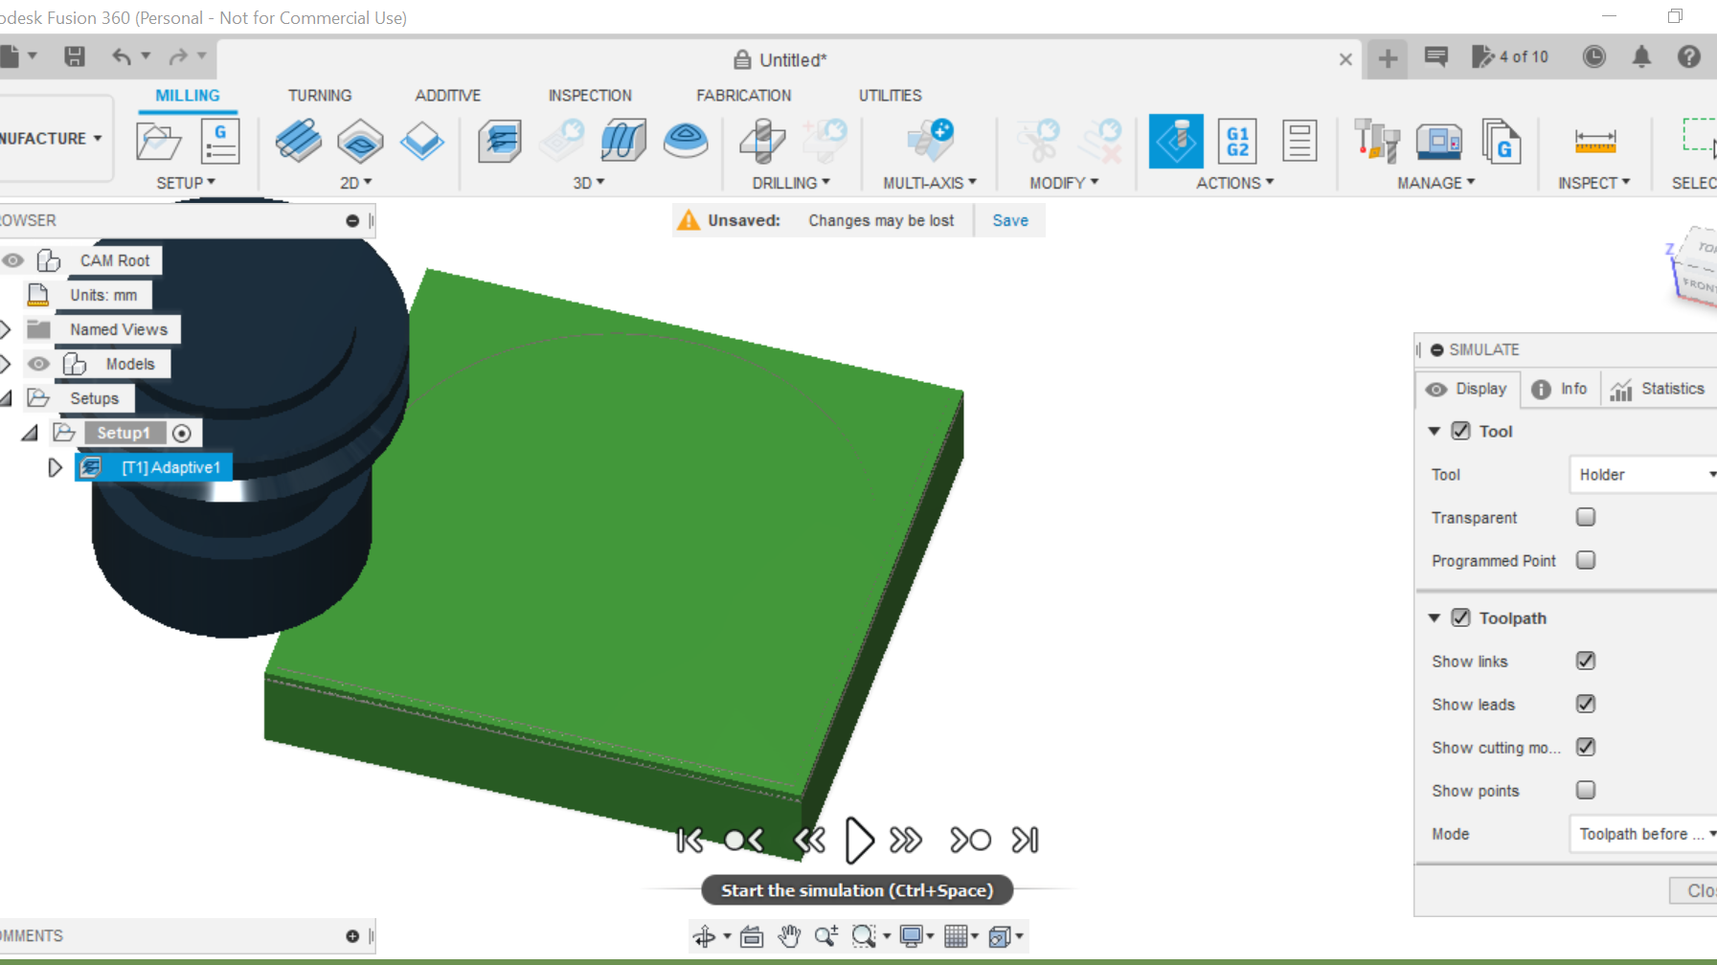Screen dimensions: 1717x965
Task: Enable the Transparent checkbox
Action: pyautogui.click(x=1586, y=517)
